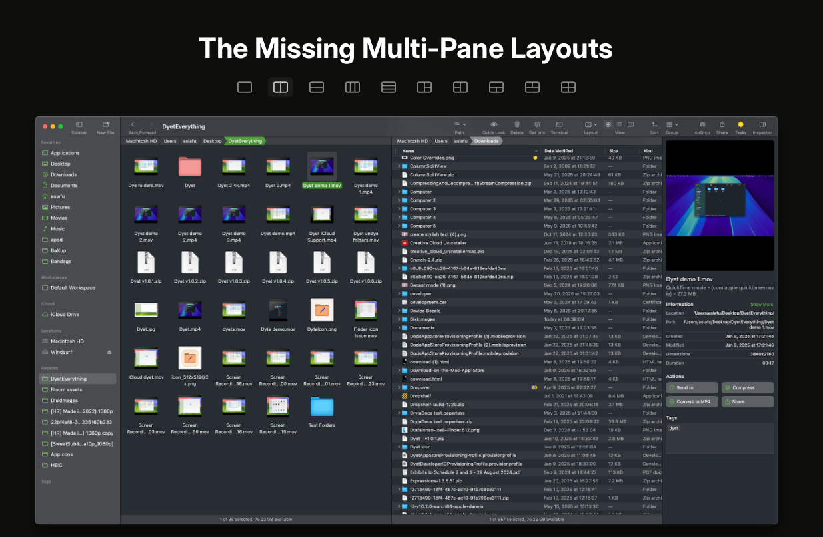Viewport: 823px width, 537px height.
Task: Pick the three vertical columns layout icon
Action: 353,87
